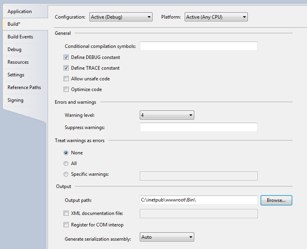Open Generate serialization assembly dropdown
Screen dimensions: 307x249
(167, 237)
